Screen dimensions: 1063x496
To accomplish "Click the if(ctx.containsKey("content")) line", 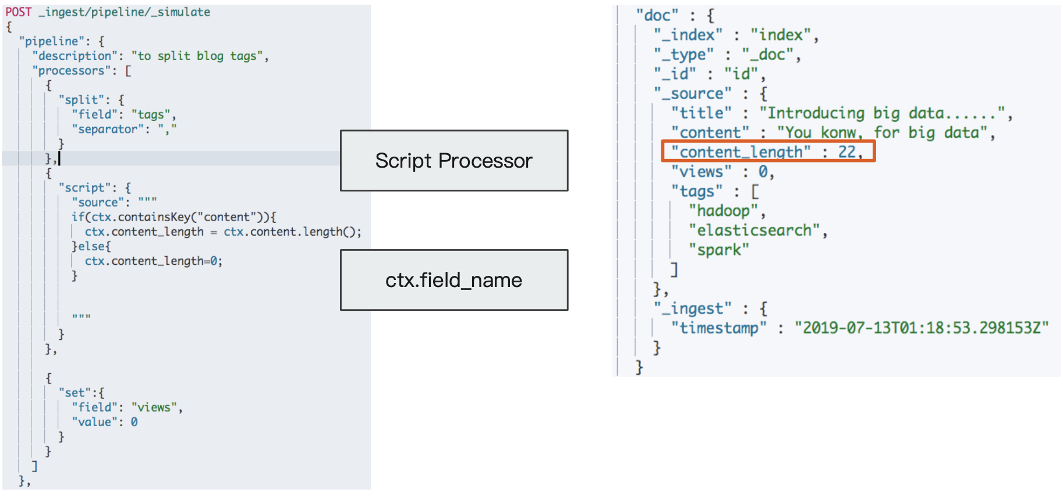I will pos(174,217).
